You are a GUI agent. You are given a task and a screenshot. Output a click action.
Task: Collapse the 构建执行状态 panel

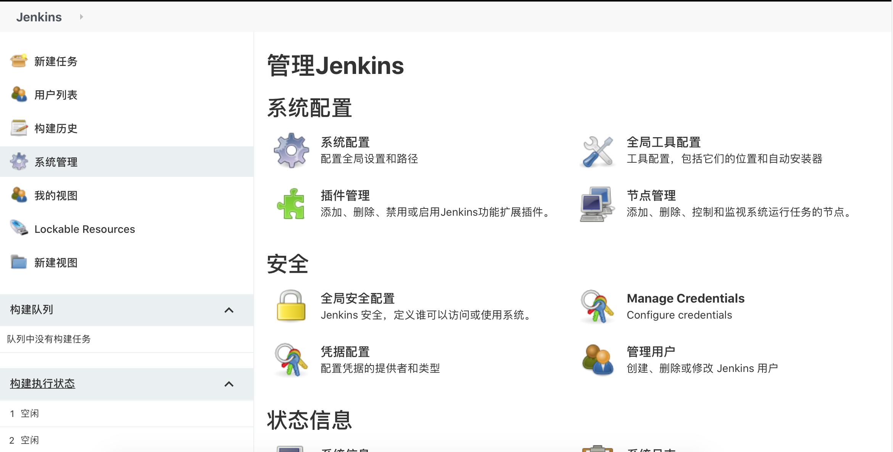click(x=229, y=384)
